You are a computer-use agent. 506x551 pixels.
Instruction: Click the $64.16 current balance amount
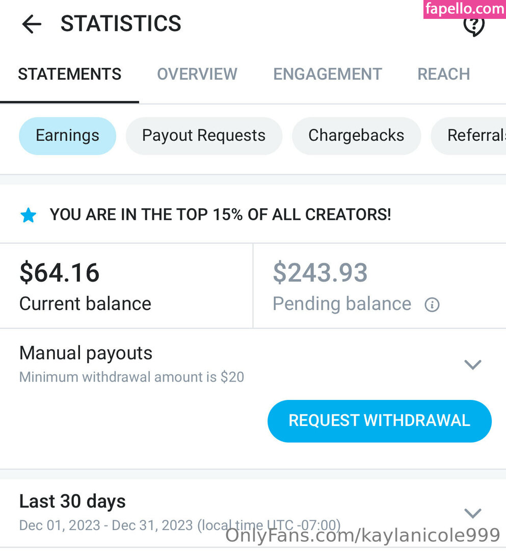pos(60,272)
